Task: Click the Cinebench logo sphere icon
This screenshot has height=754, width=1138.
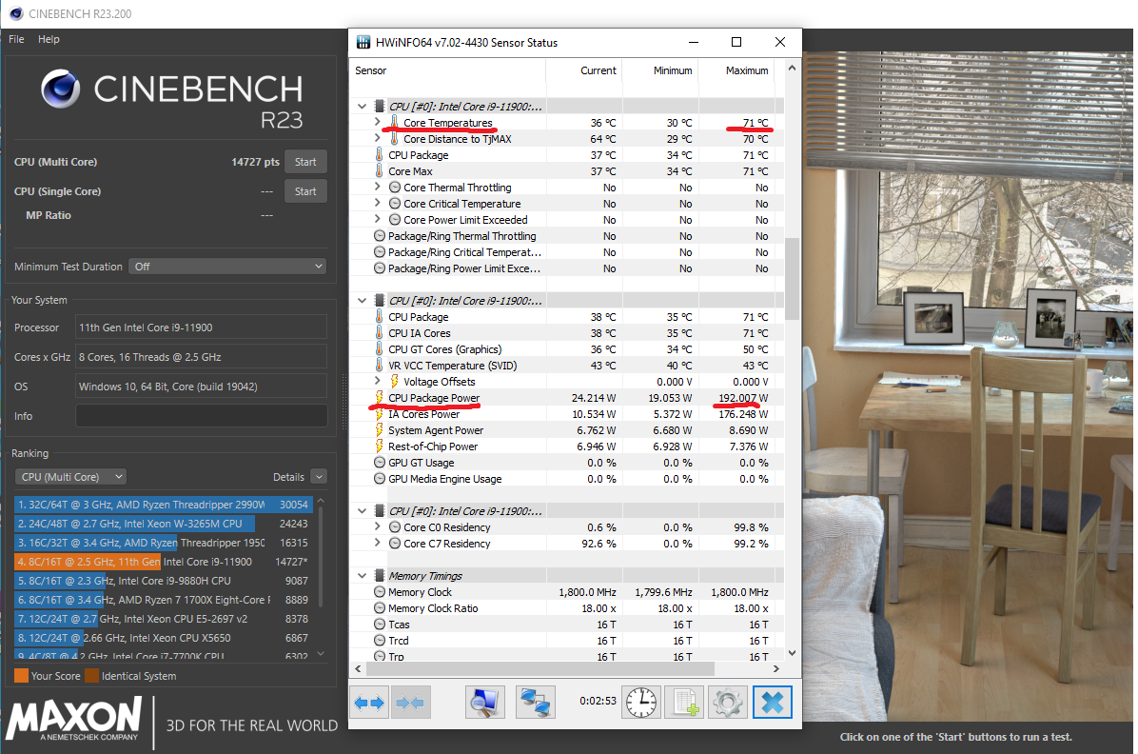Action: [61, 89]
